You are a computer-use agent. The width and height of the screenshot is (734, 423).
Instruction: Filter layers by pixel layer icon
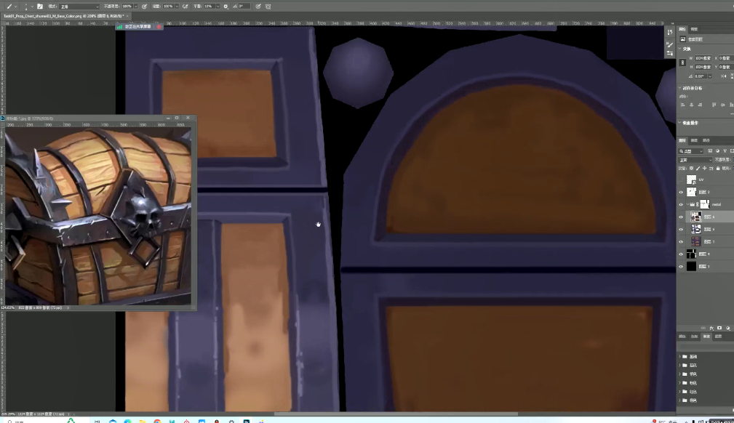tap(710, 150)
